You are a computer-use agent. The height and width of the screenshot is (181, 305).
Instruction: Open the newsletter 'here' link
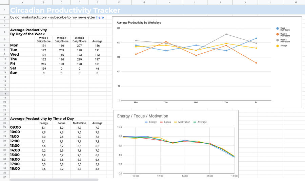pos(100,17)
